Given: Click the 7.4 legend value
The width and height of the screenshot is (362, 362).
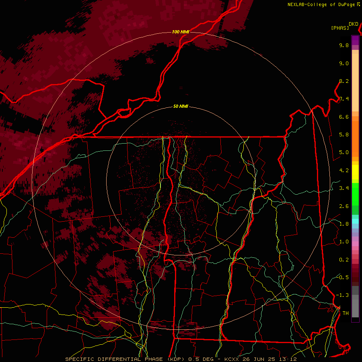Looking at the screenshot, I should point(344,99).
